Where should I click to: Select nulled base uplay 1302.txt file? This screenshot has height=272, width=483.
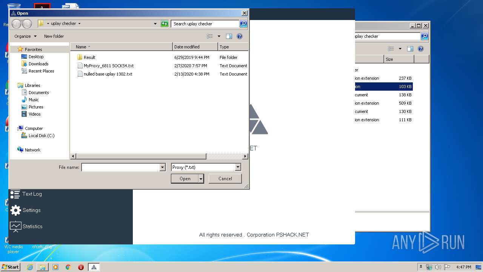(x=108, y=74)
